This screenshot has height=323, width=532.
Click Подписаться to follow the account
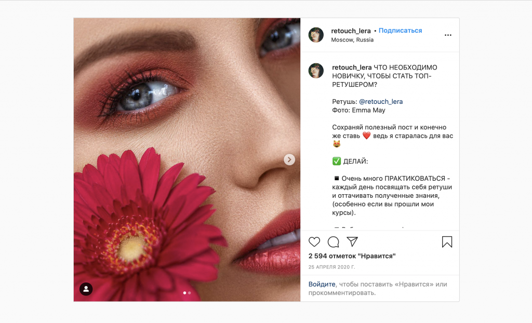[x=400, y=31]
